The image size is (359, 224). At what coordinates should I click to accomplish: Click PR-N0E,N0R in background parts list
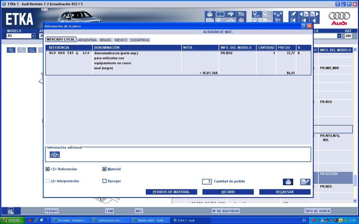(329, 68)
